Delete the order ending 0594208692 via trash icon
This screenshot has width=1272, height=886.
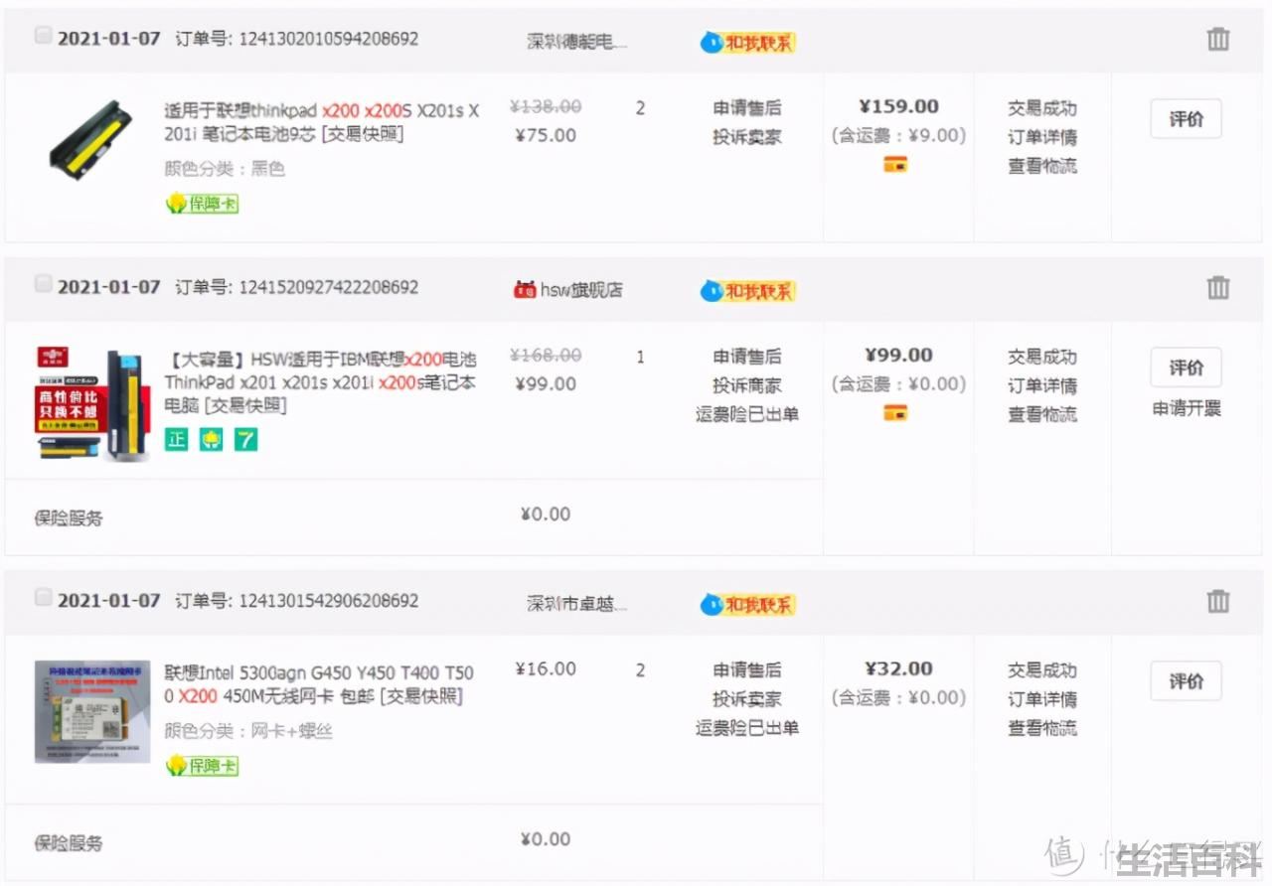click(x=1217, y=40)
